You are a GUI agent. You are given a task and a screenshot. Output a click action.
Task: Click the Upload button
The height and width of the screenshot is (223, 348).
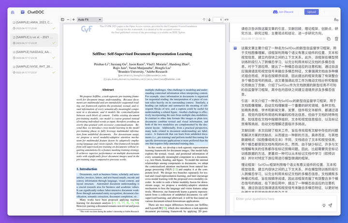coord(311,12)
